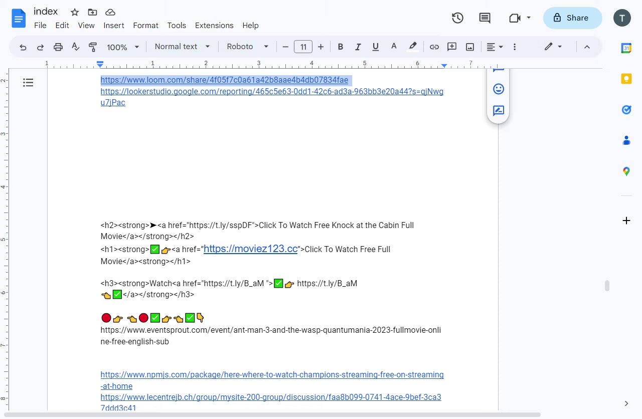Click the font size field showing 11

pos(303,47)
